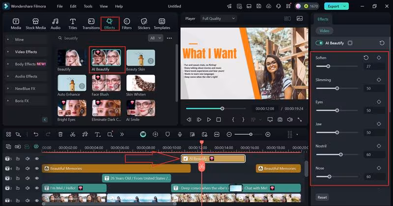
Task: Open the Templates tab
Action: tap(162, 24)
